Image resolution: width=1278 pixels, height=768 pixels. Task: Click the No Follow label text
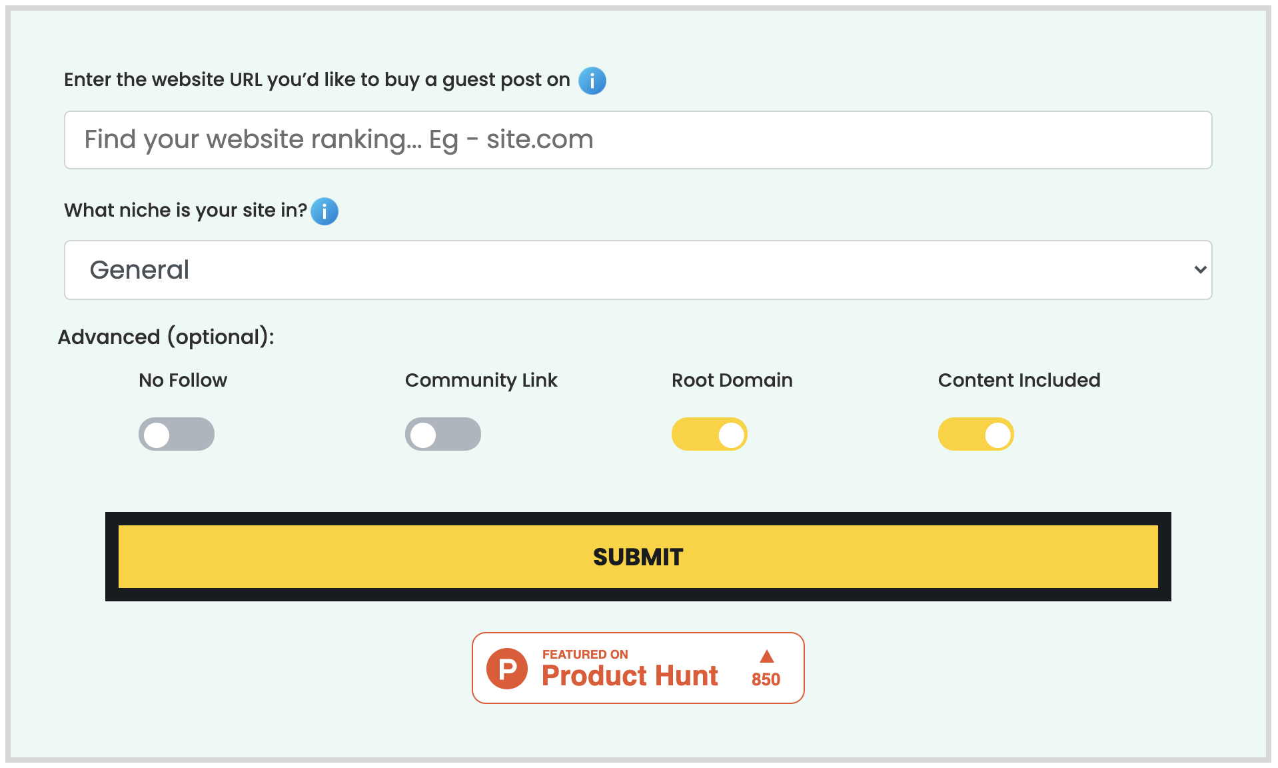pos(183,380)
